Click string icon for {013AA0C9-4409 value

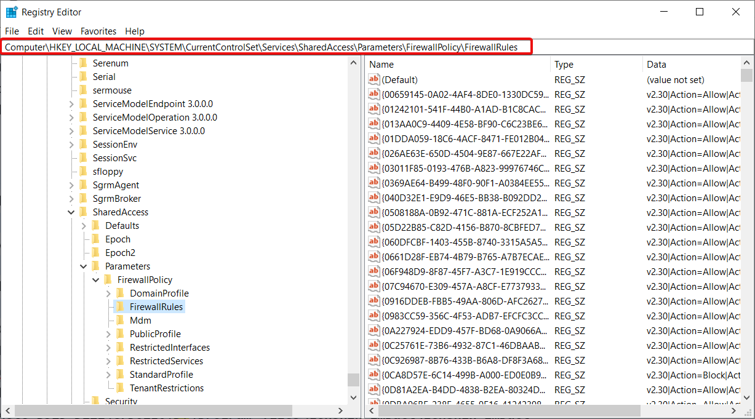[374, 124]
